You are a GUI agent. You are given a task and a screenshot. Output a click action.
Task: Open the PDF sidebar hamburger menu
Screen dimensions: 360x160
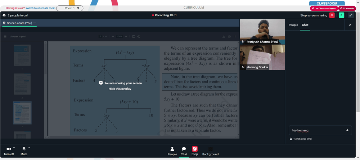point(5,36)
